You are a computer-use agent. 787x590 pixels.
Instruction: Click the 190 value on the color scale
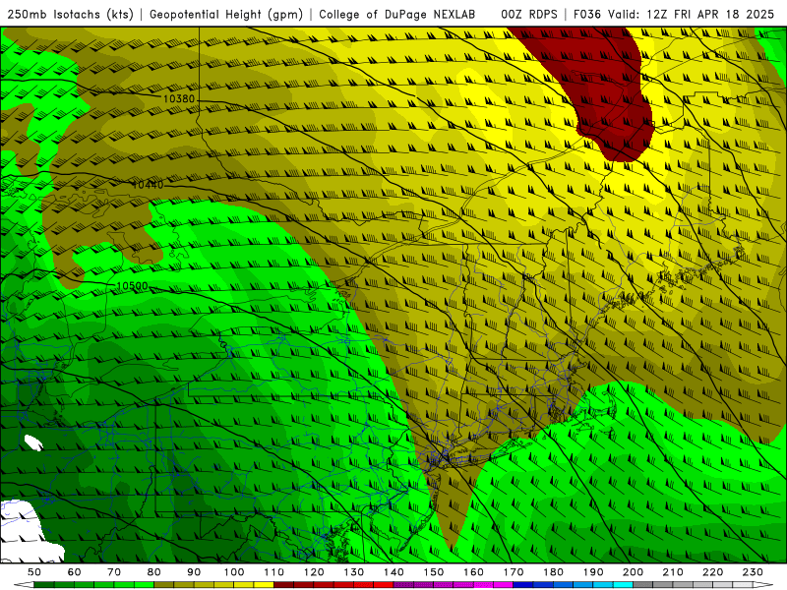(x=593, y=572)
